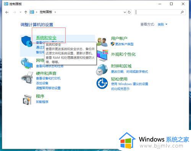Click the Network and Internet globe icon
This screenshot has height=151, width=191.
[27, 63]
